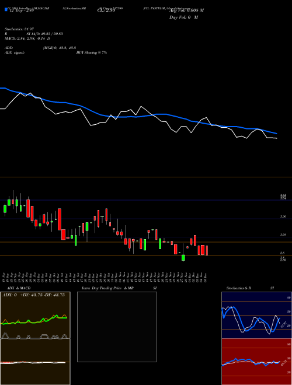Click the 'ADX: 0 +DY: 43.75 -DY: 43.75' readout
The width and height of the screenshot is (292, 385).
(33, 295)
